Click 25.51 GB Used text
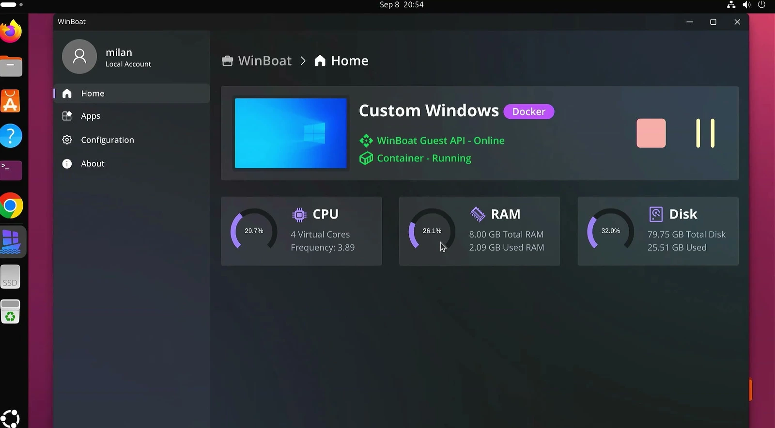Viewport: 775px width, 428px height. [677, 248]
